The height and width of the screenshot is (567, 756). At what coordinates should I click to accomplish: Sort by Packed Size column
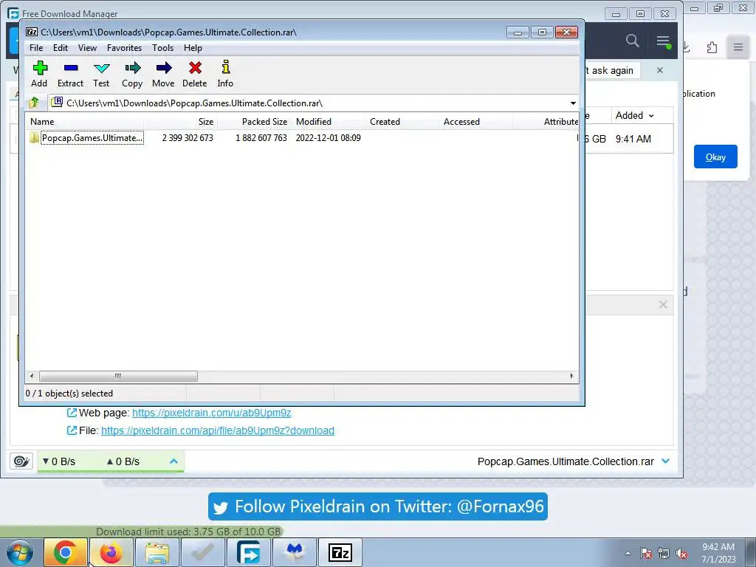pos(255,122)
